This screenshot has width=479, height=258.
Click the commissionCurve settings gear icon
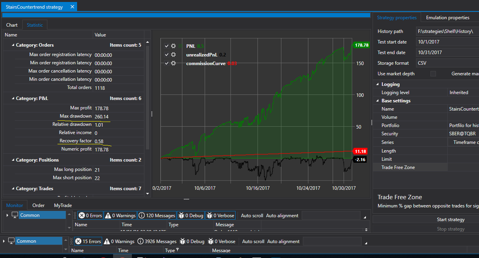click(x=173, y=63)
